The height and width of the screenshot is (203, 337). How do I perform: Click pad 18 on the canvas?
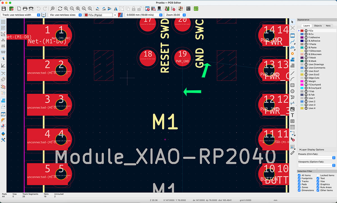(x=148, y=58)
